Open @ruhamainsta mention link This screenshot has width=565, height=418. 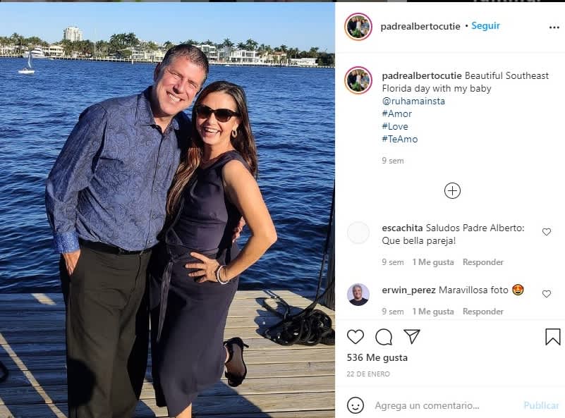[x=413, y=101]
